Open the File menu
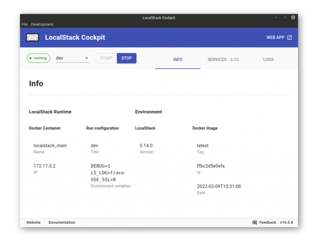The height and width of the screenshot is (241, 318). click(25, 24)
